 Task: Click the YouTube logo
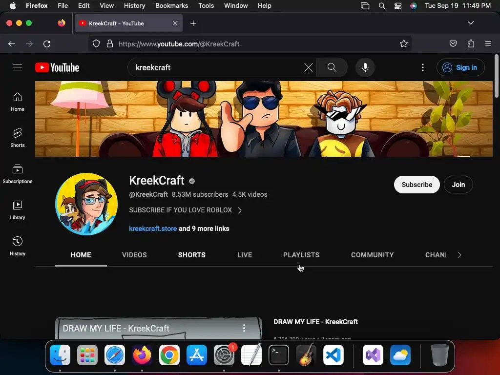(x=57, y=67)
